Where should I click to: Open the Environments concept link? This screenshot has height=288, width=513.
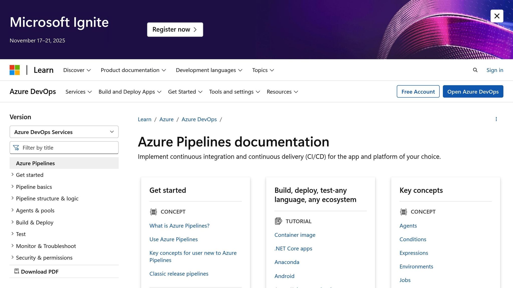416,266
